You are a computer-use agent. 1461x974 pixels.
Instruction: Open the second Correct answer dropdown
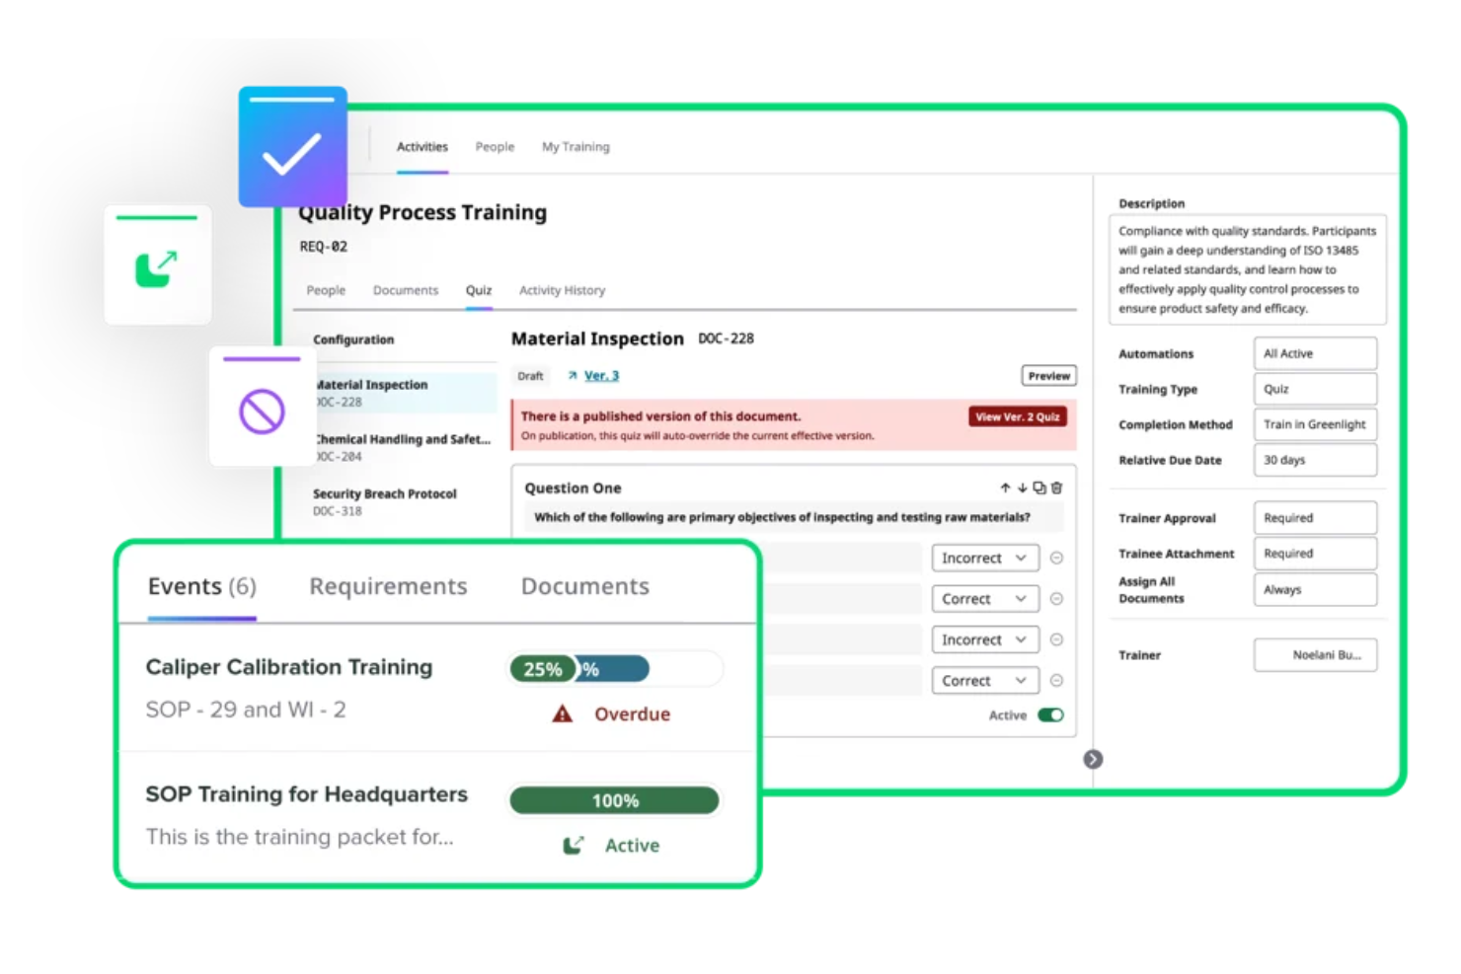point(984,680)
